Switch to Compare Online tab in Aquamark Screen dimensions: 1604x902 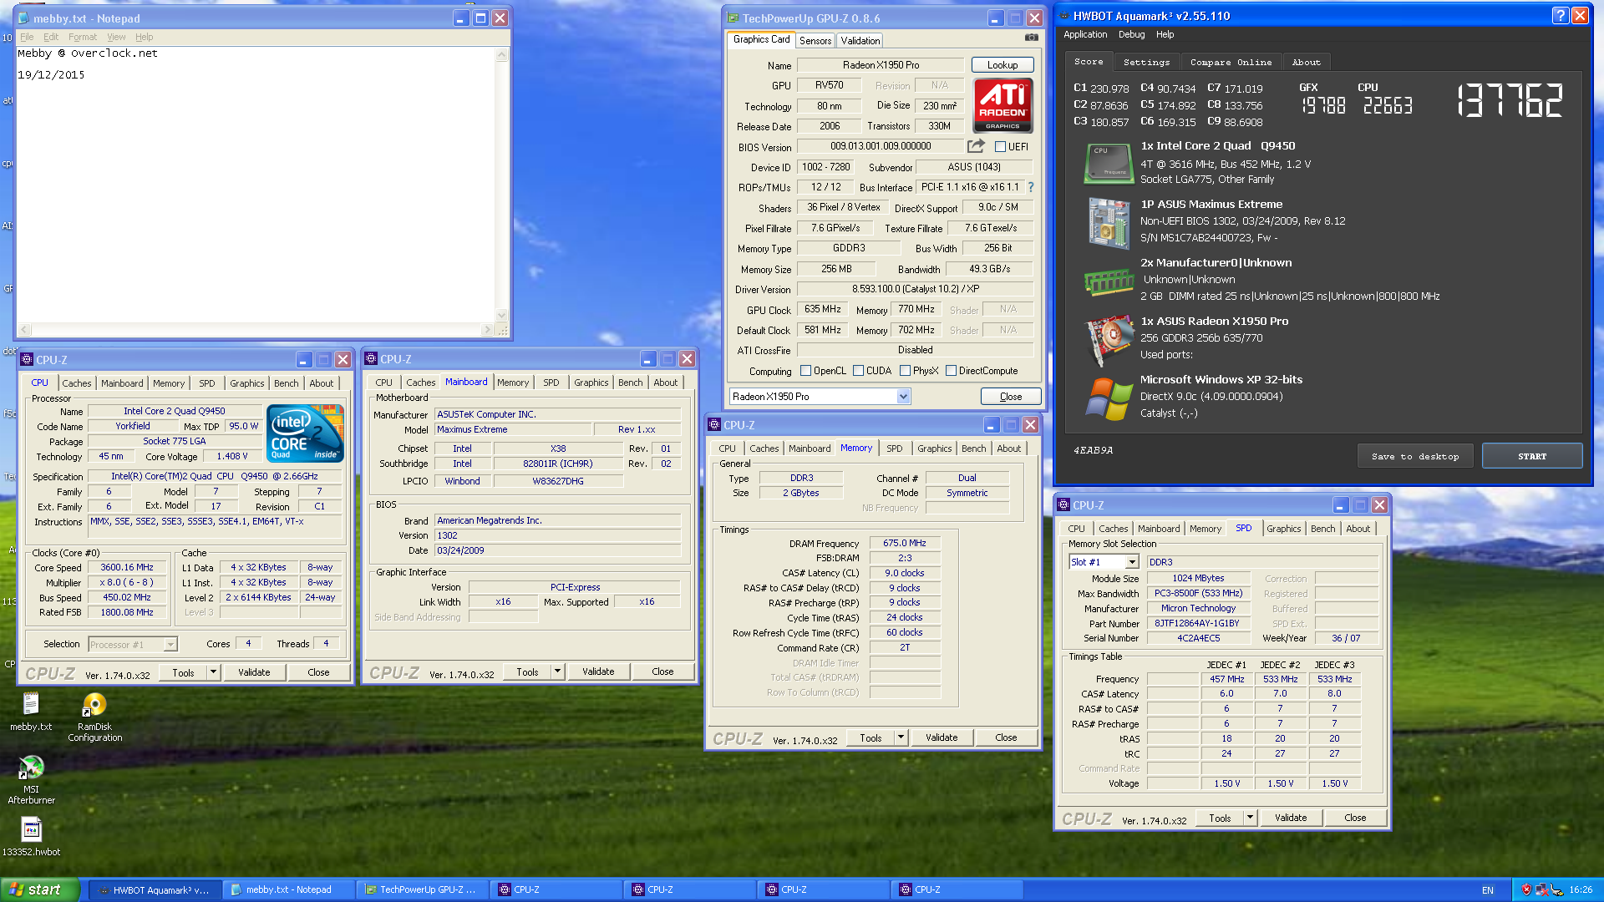[x=1231, y=62]
